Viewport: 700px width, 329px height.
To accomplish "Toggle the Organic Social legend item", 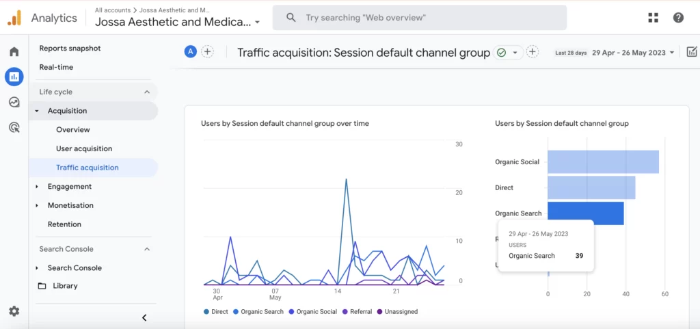I will [312, 312].
